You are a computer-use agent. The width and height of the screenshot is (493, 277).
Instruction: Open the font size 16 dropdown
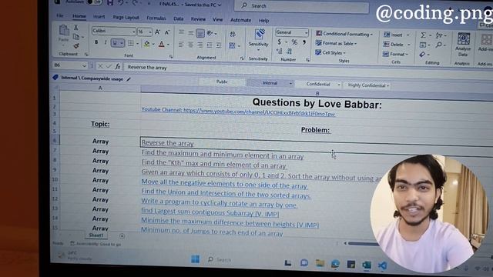tap(150, 32)
